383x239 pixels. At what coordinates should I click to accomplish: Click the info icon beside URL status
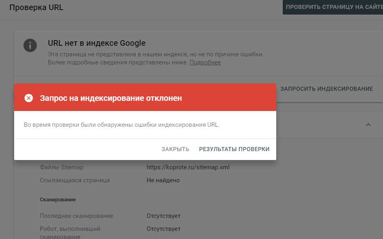30,45
